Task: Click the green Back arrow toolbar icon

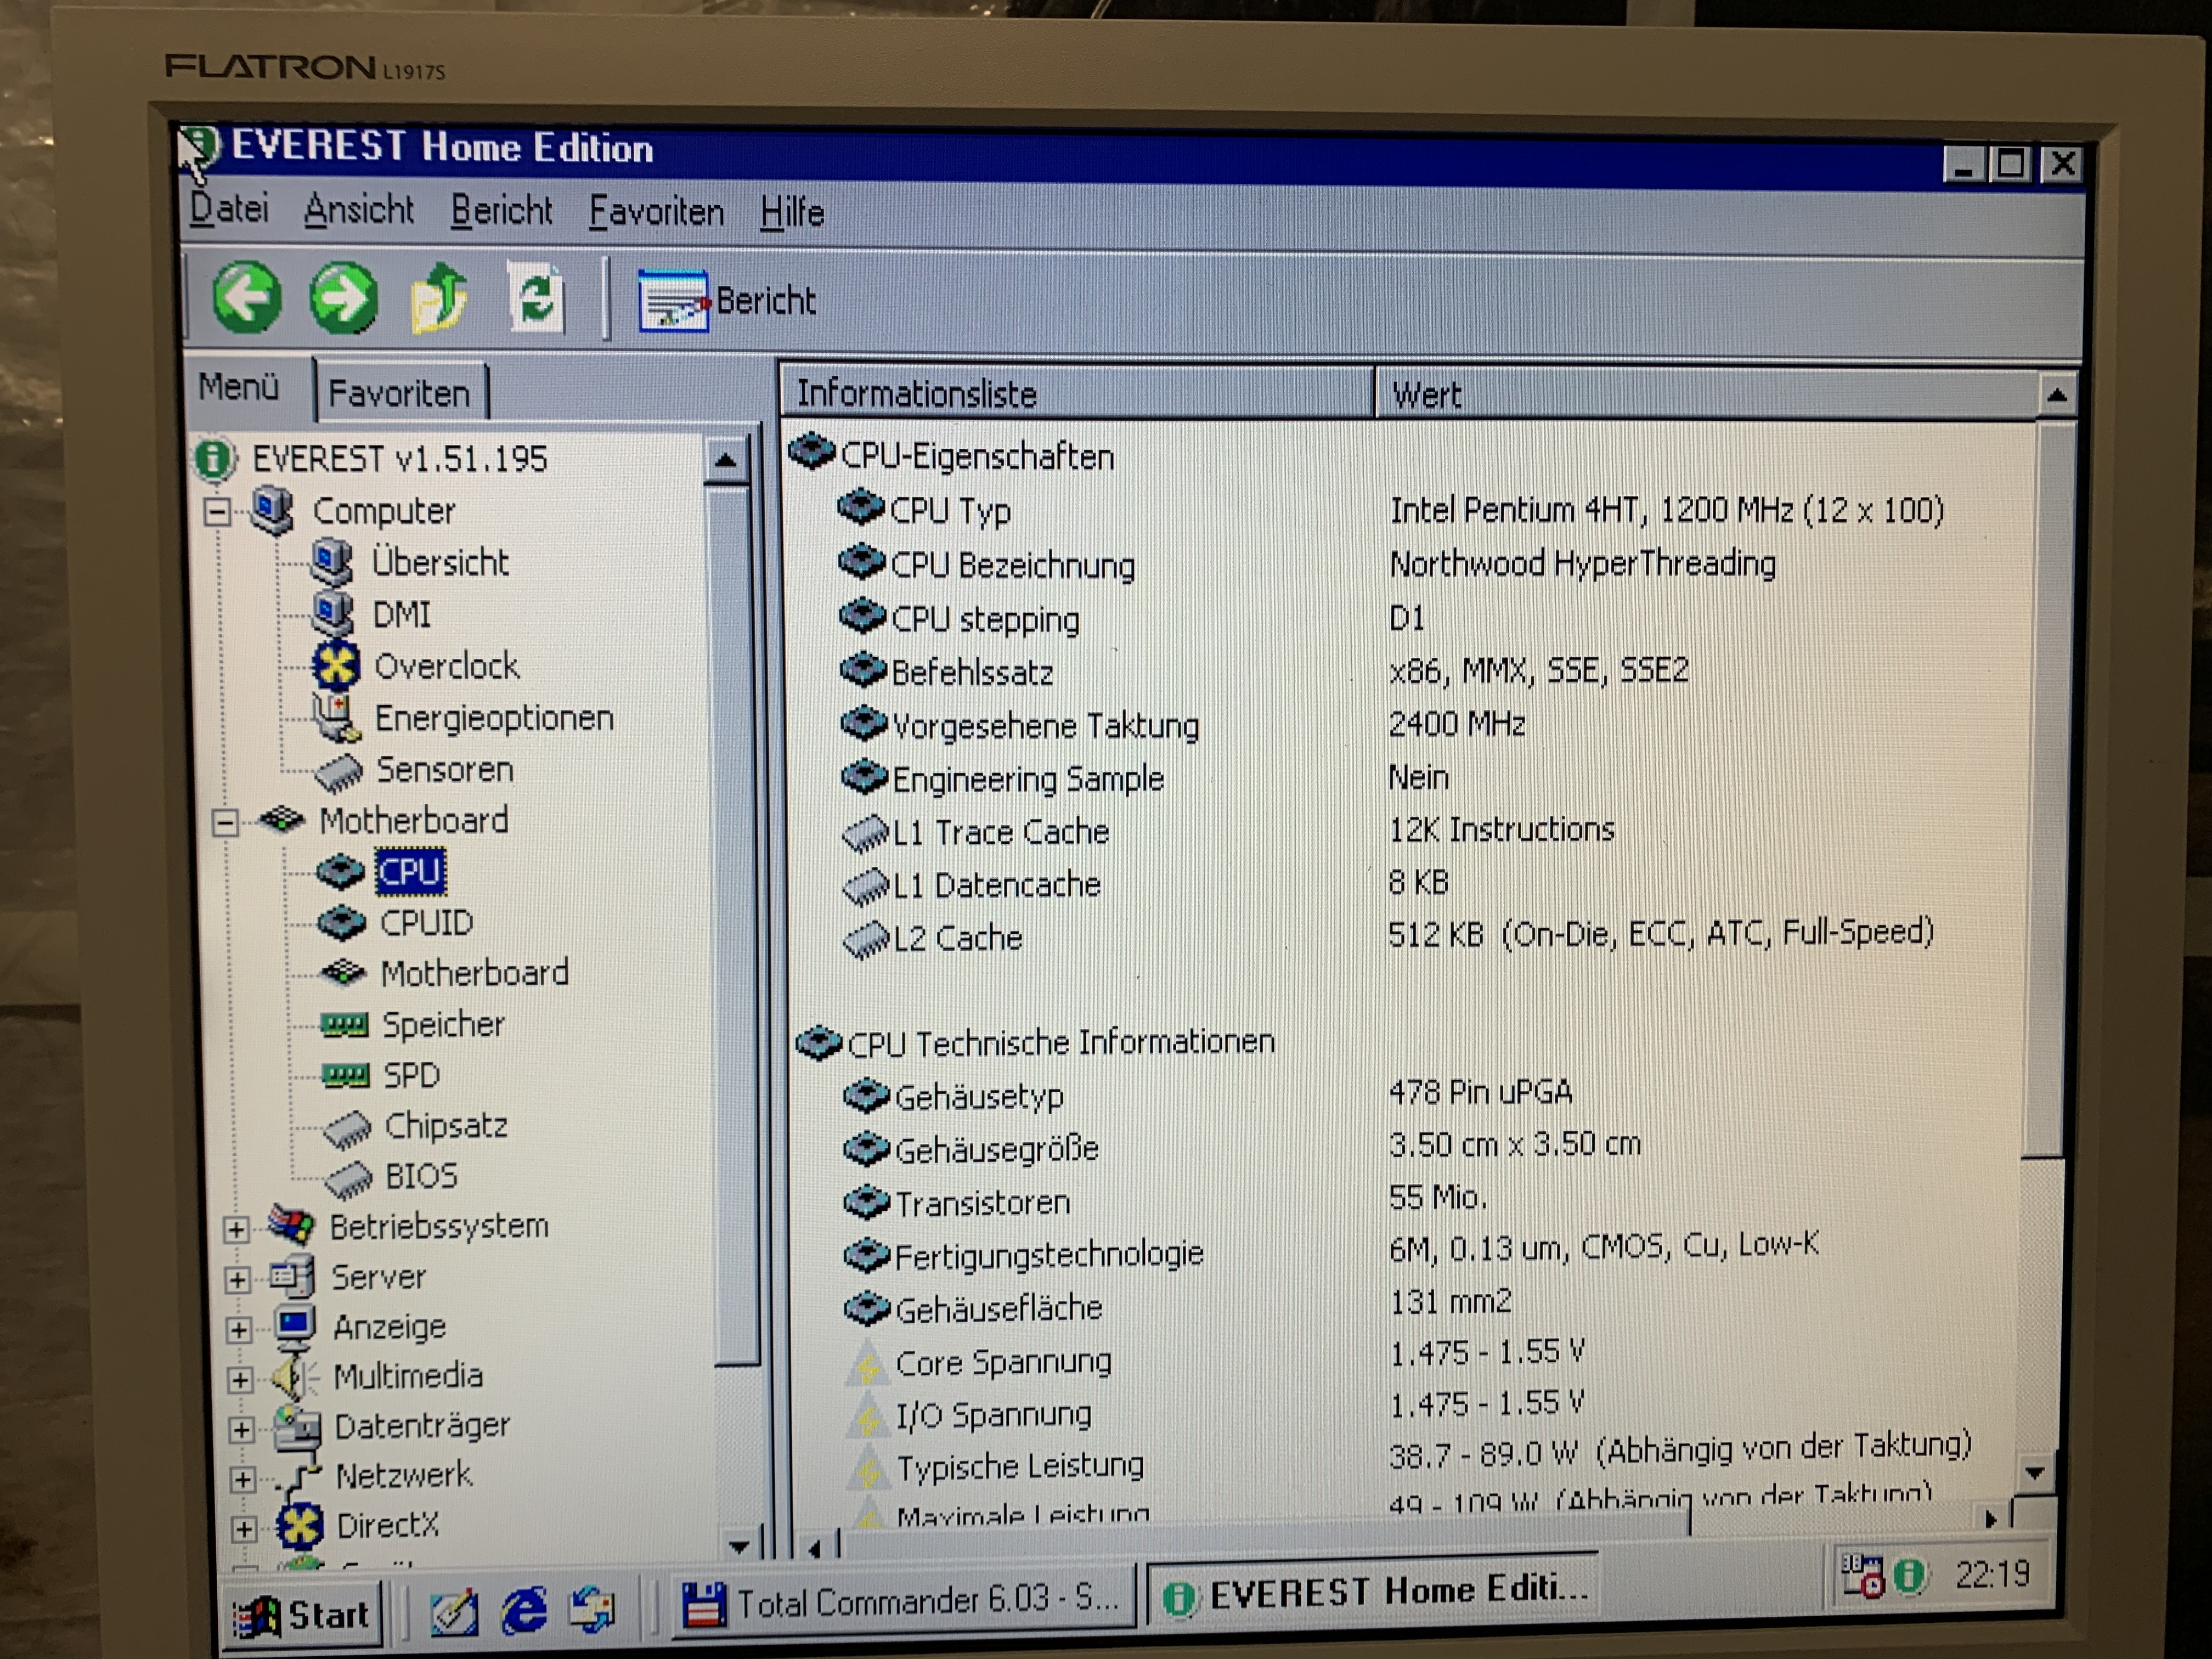Action: click(x=246, y=297)
